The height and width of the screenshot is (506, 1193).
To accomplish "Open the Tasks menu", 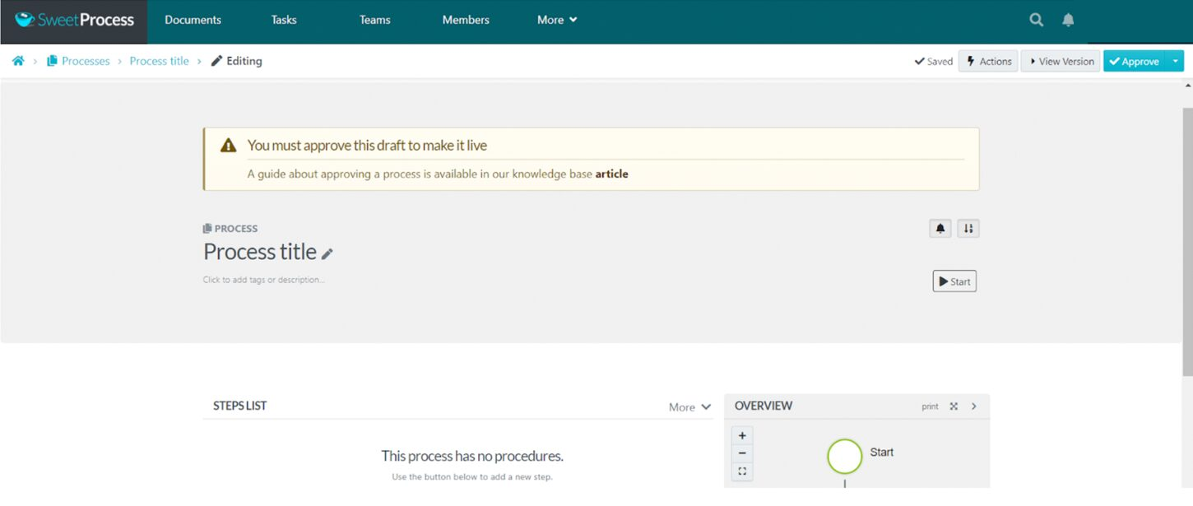I will [x=284, y=20].
